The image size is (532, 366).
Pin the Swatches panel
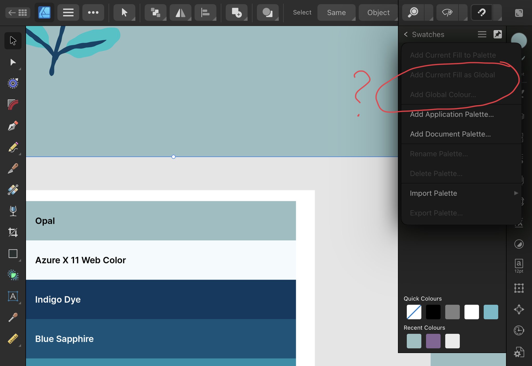pyautogui.click(x=498, y=34)
